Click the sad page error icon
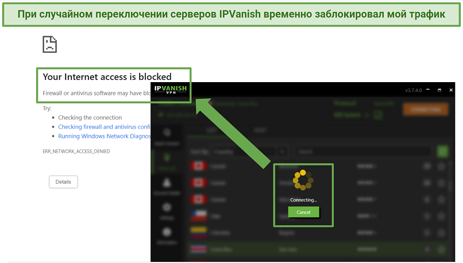 click(49, 45)
